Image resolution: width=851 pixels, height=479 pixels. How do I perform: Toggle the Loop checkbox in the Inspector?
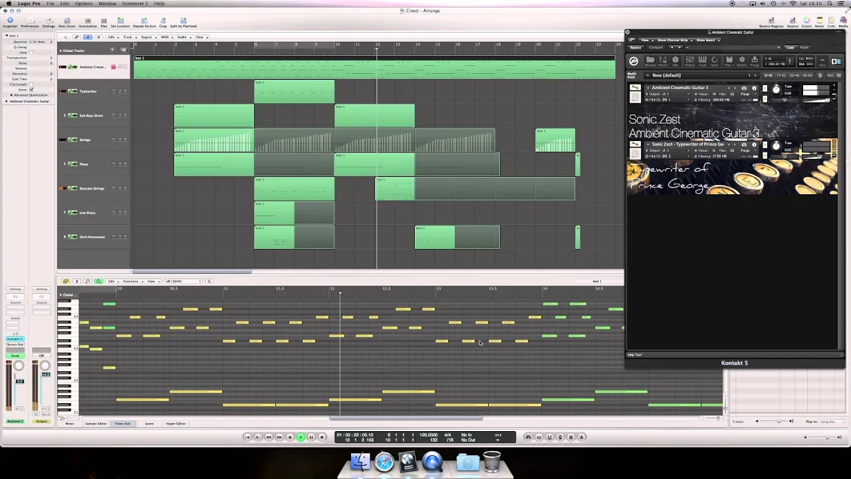(31, 53)
